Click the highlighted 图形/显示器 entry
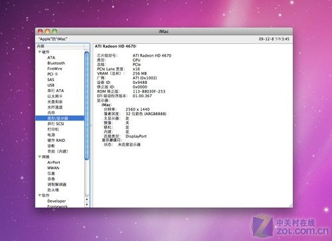332x241 pixels. click(x=60, y=119)
